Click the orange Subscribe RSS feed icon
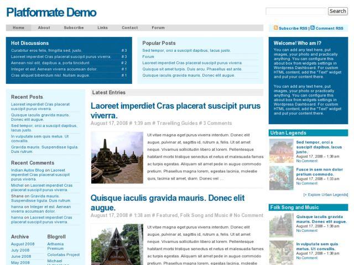Image resolution: width=354 pixels, height=265 pixels. pyautogui.click(x=275, y=28)
